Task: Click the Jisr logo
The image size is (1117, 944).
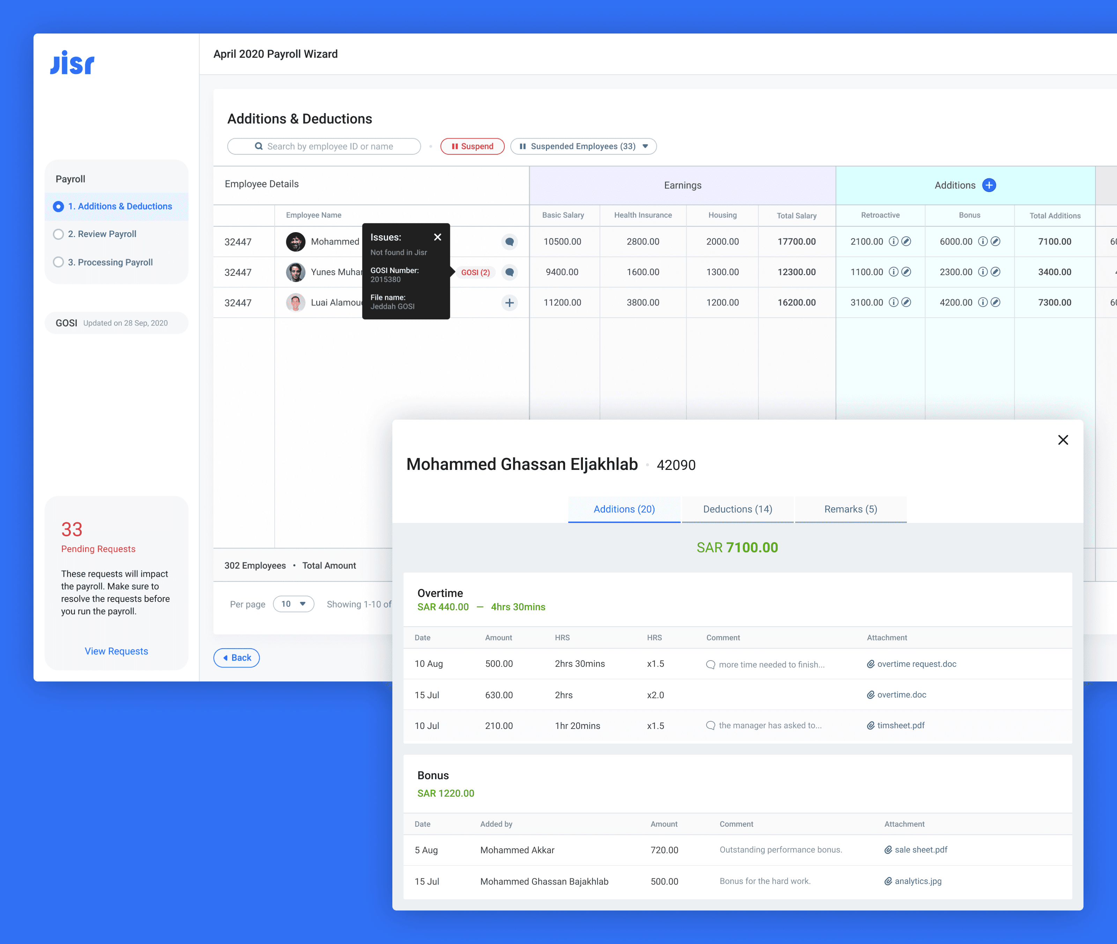Action: click(x=72, y=63)
